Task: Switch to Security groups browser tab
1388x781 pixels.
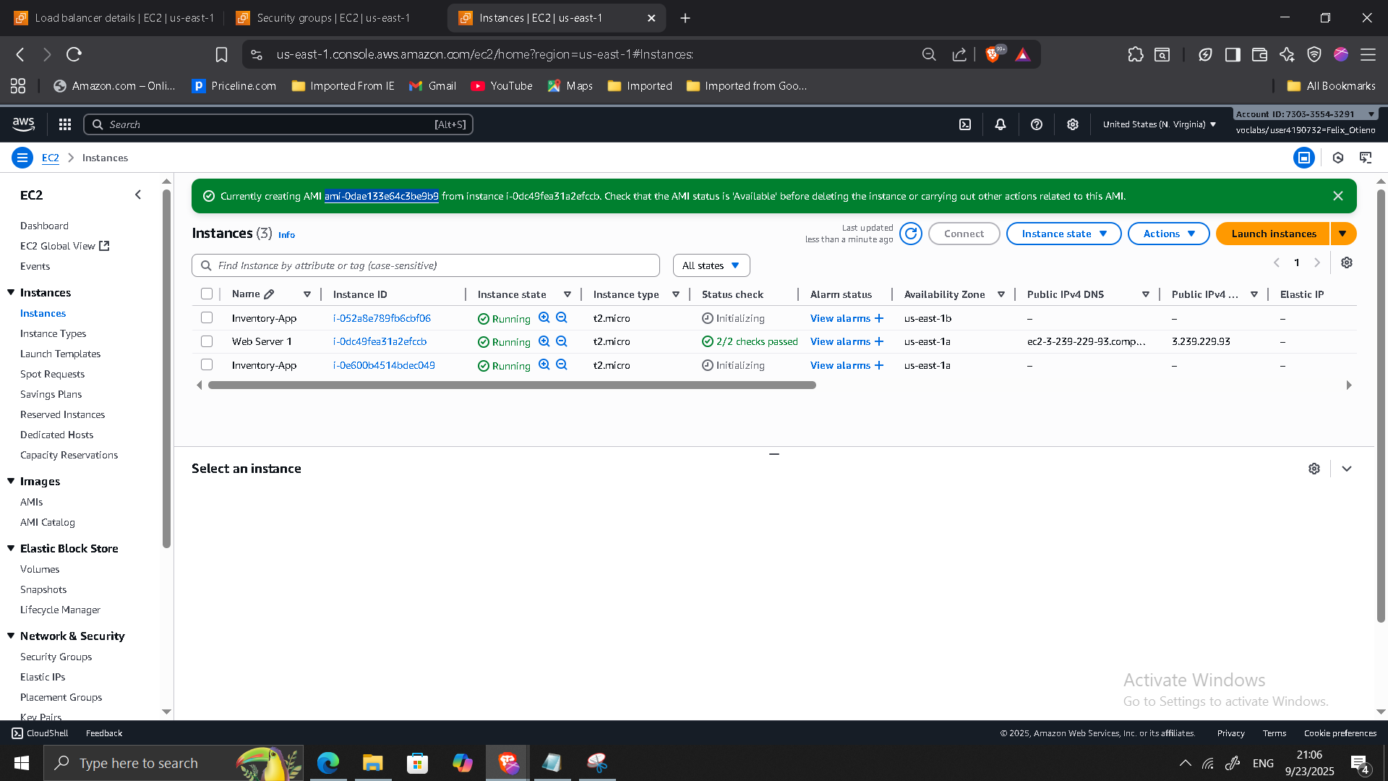Action: tap(333, 18)
